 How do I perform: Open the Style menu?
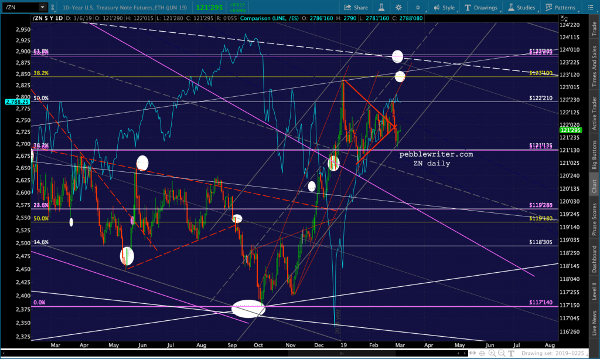tap(445, 7)
